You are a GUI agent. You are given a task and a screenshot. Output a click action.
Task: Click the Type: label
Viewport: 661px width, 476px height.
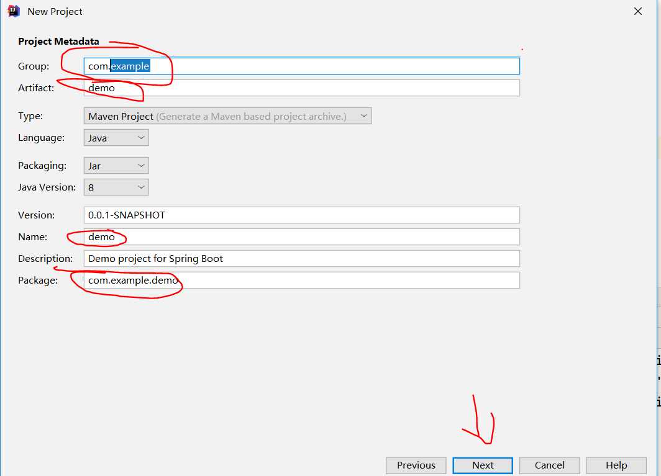[30, 116]
